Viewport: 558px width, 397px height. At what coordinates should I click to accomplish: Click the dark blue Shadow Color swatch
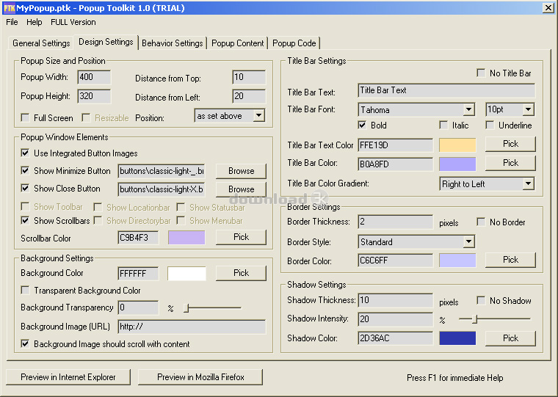click(x=457, y=338)
